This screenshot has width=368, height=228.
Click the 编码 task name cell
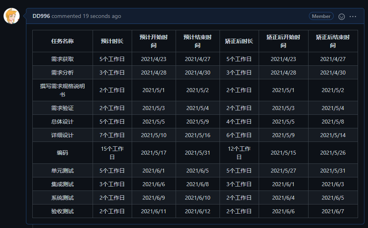(x=63, y=153)
